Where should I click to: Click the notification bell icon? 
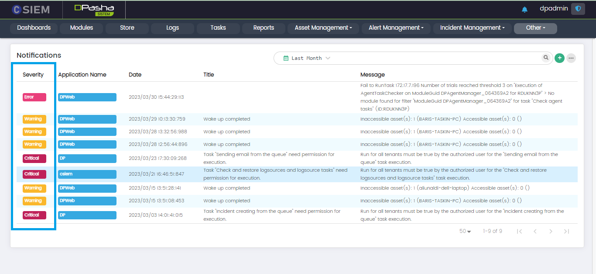(x=524, y=10)
